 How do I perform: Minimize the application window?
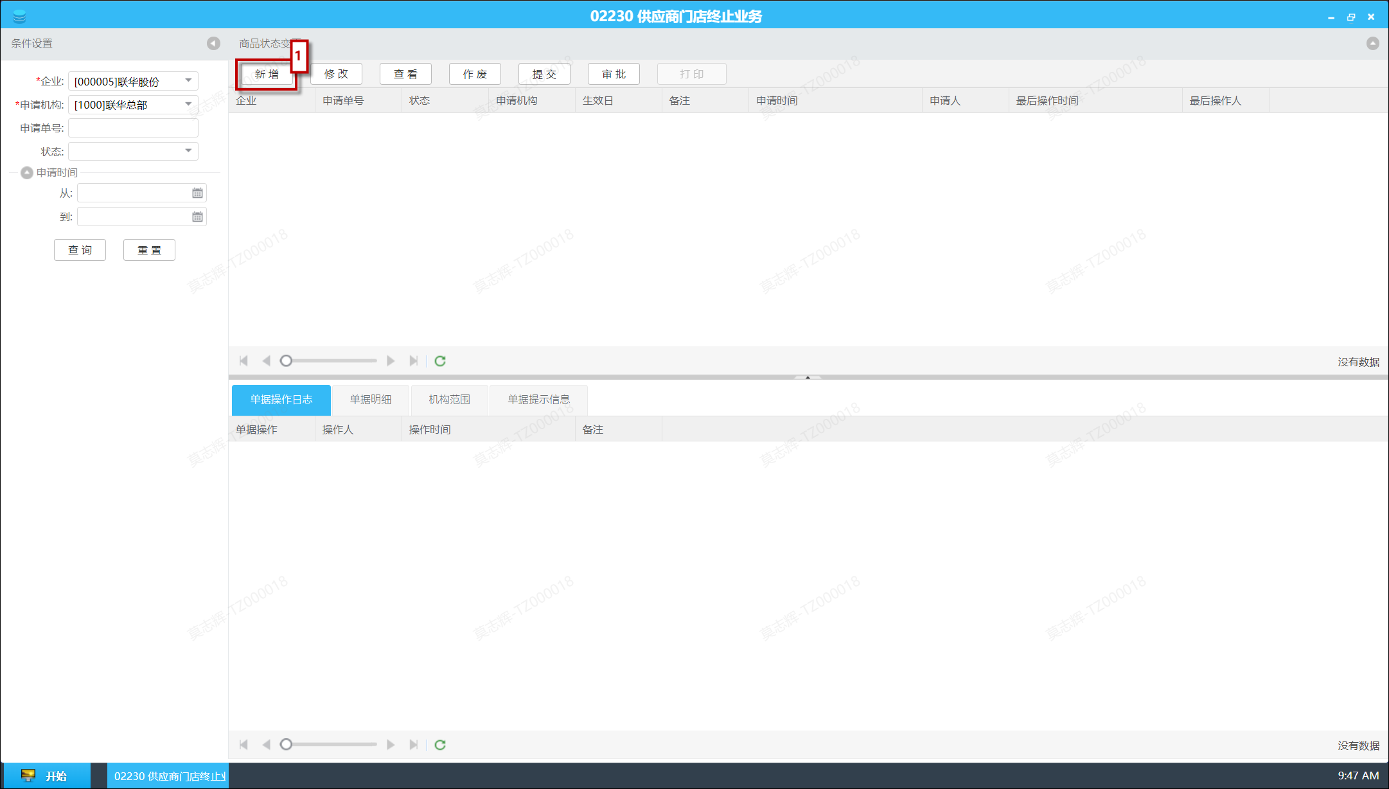[x=1331, y=17]
